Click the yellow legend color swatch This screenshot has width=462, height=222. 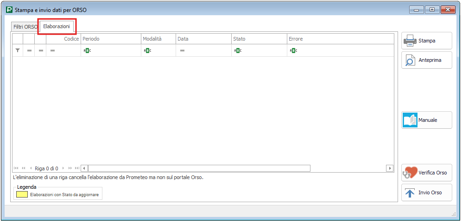click(22, 194)
